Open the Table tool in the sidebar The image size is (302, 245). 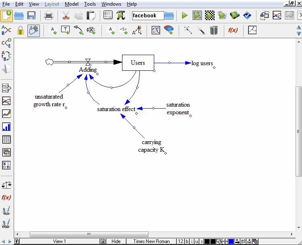tap(6, 140)
